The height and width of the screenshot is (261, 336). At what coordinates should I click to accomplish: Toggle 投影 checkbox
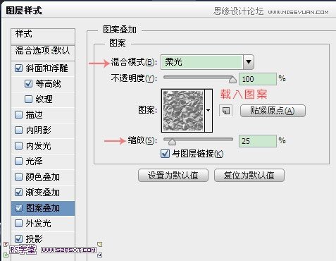(18, 238)
